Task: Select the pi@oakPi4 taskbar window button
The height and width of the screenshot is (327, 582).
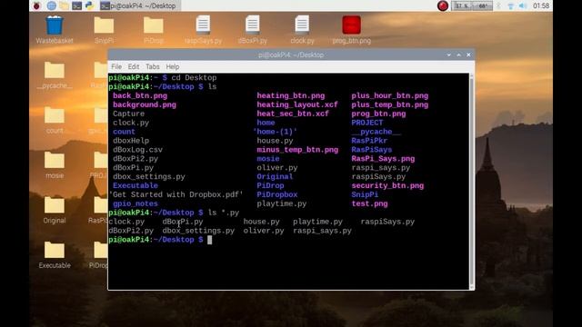Action: (x=140, y=6)
